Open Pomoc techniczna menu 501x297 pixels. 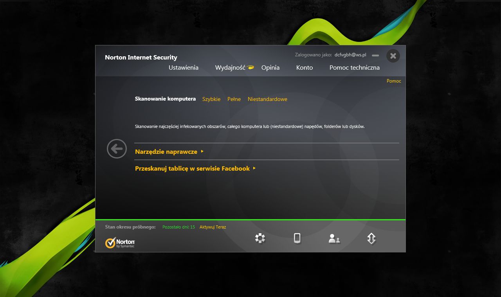pos(355,68)
